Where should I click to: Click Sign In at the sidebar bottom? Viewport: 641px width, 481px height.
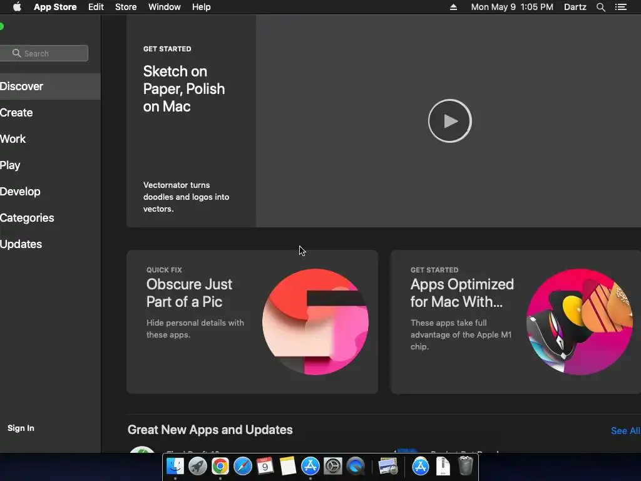pyautogui.click(x=21, y=428)
